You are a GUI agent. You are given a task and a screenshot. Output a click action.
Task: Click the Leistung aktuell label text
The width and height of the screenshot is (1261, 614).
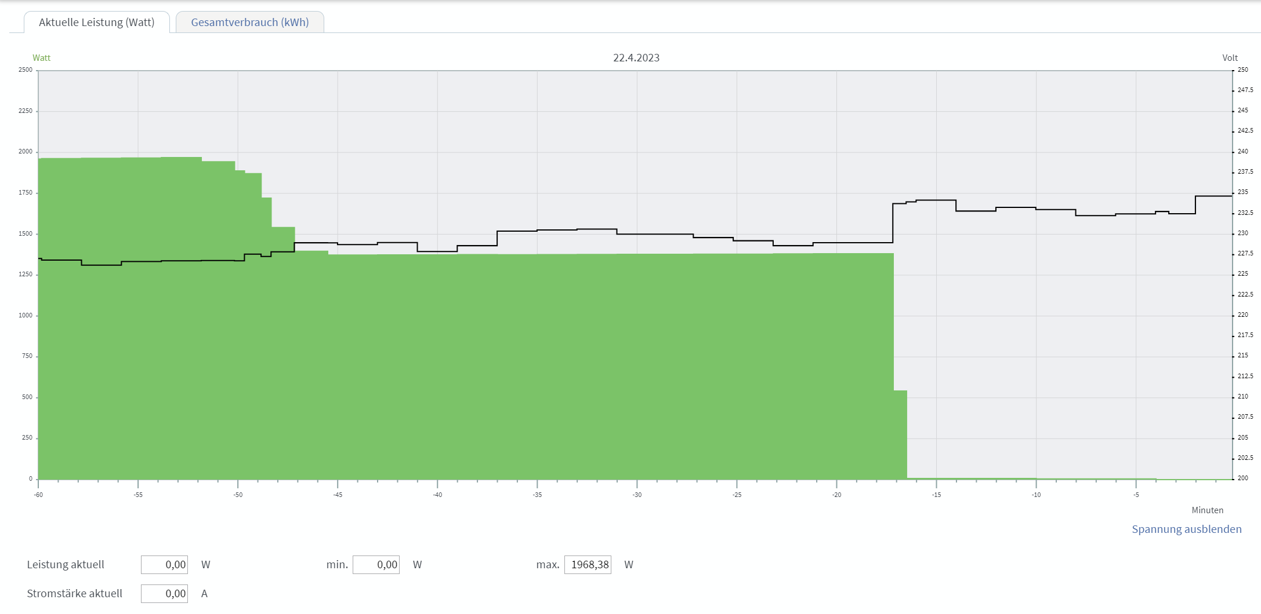pos(66,565)
